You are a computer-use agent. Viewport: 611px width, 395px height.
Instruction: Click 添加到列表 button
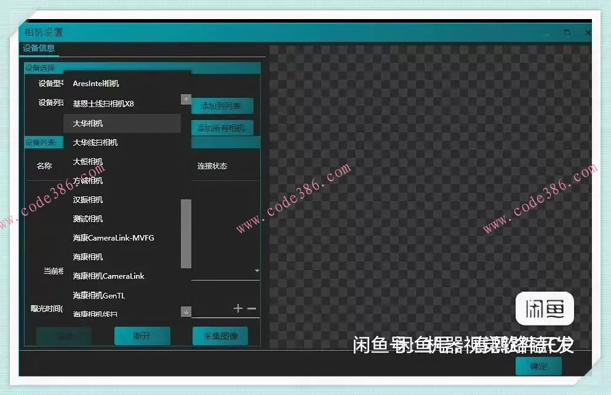[223, 106]
